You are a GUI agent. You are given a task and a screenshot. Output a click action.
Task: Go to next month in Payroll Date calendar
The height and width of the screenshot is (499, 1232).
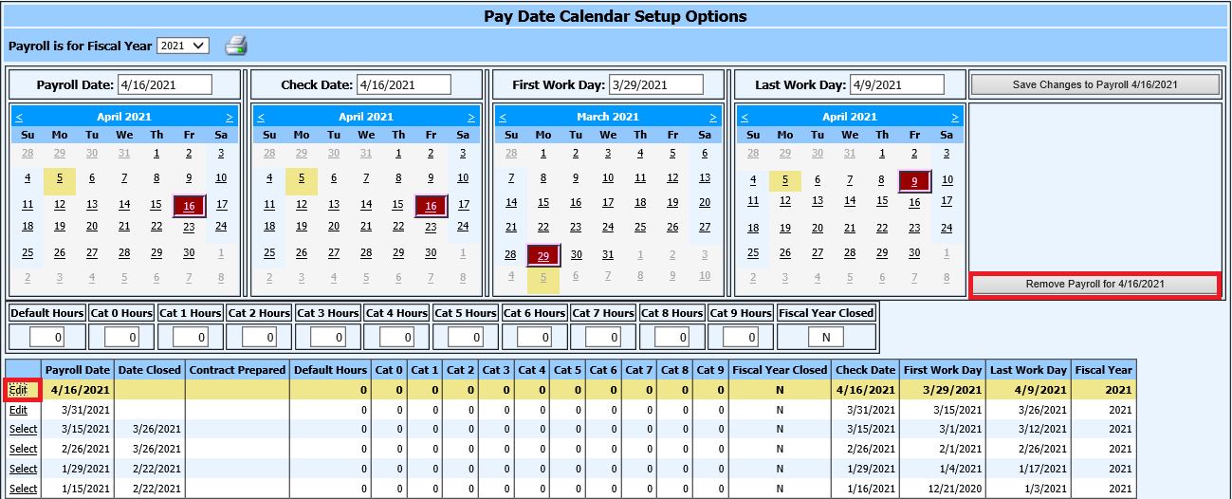click(x=229, y=117)
